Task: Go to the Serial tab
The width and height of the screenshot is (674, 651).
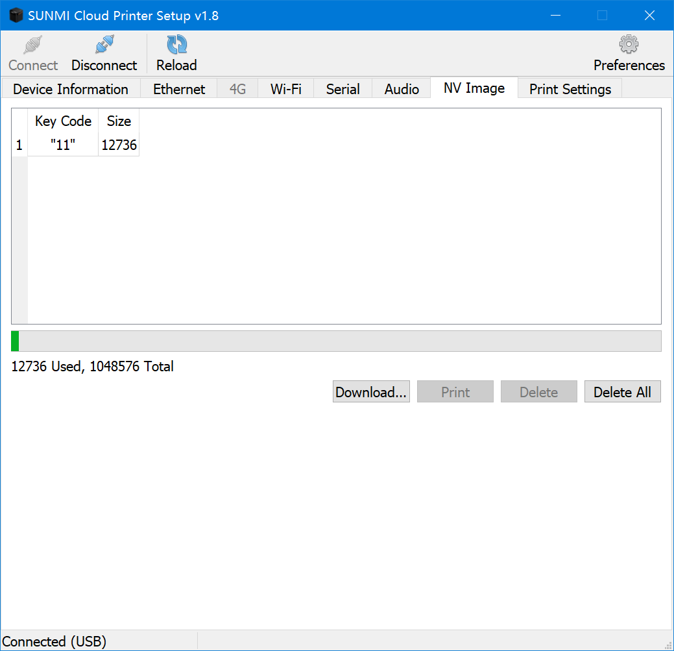Action: click(343, 89)
